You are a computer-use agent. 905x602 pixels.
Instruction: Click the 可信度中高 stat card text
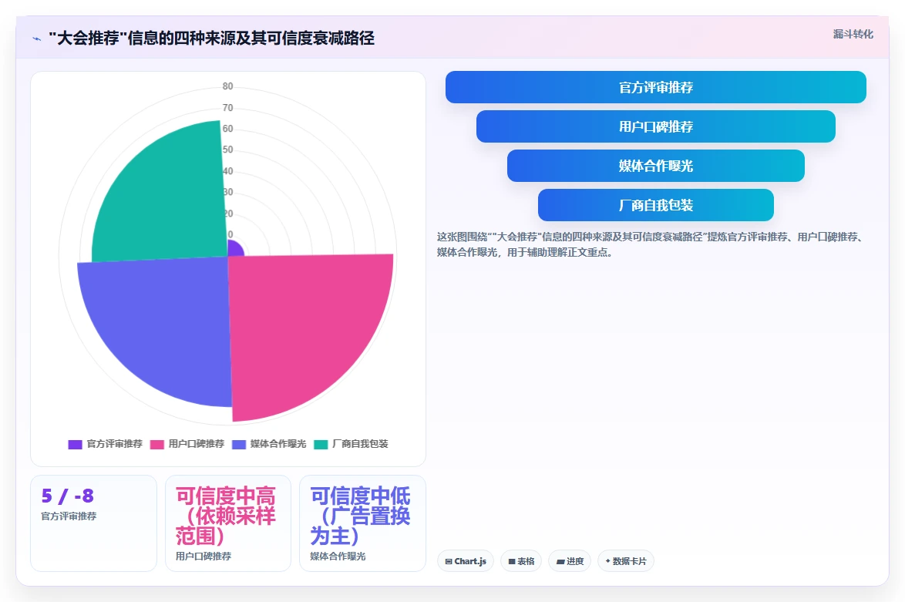[x=226, y=516]
